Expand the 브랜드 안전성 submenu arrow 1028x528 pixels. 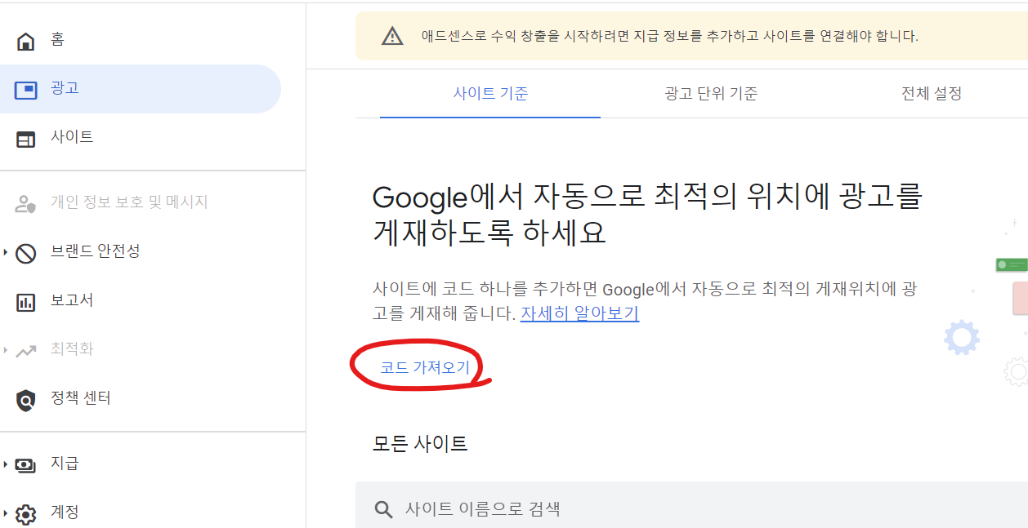point(6,252)
